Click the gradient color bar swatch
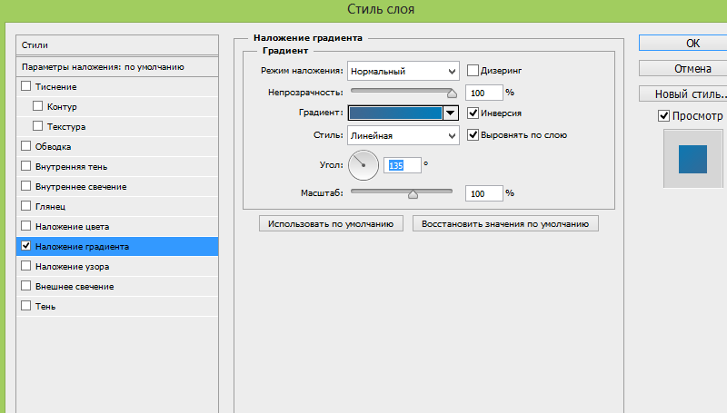This screenshot has height=413, width=727. (x=395, y=113)
